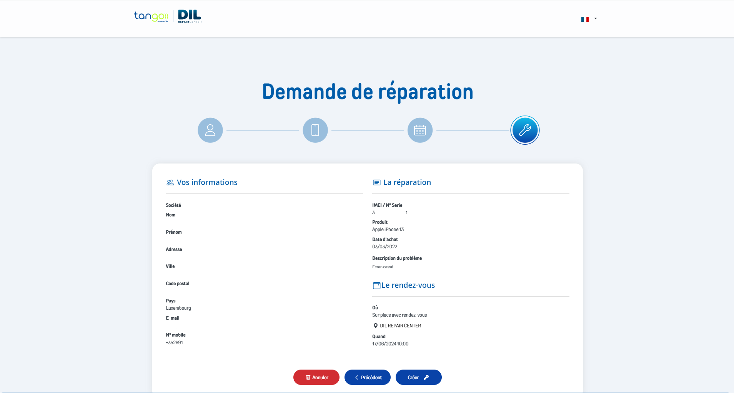The width and height of the screenshot is (734, 393).
Task: Click the wrench repair step icon
Action: pos(525,130)
